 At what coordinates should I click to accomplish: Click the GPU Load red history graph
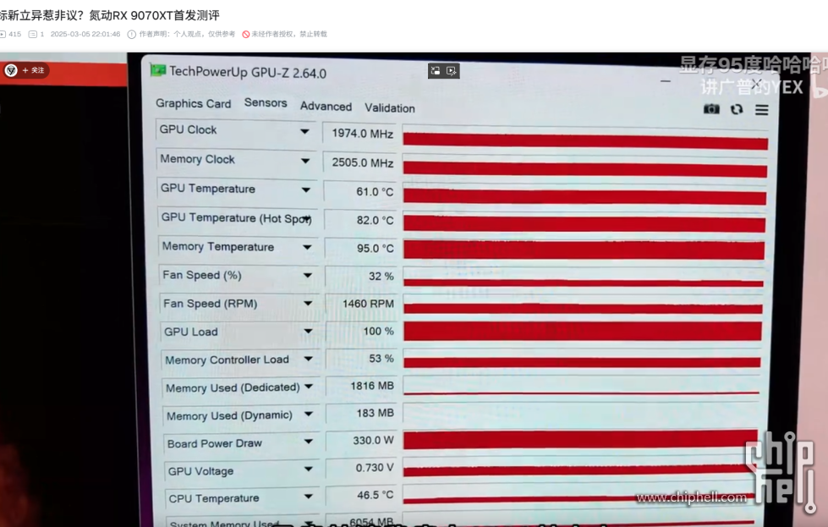583,331
